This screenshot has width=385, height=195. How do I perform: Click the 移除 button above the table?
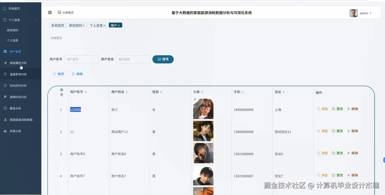[77, 74]
